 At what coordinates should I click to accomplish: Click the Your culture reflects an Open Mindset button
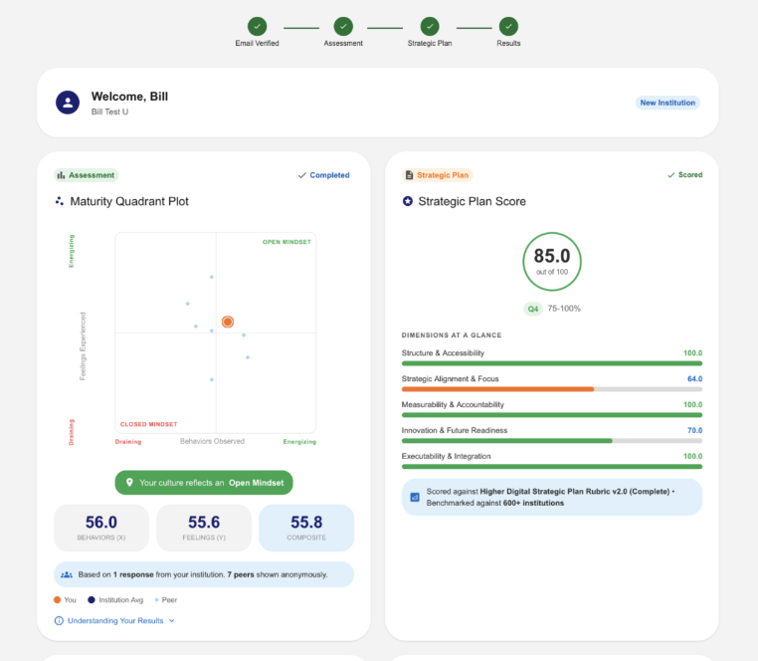(x=204, y=483)
